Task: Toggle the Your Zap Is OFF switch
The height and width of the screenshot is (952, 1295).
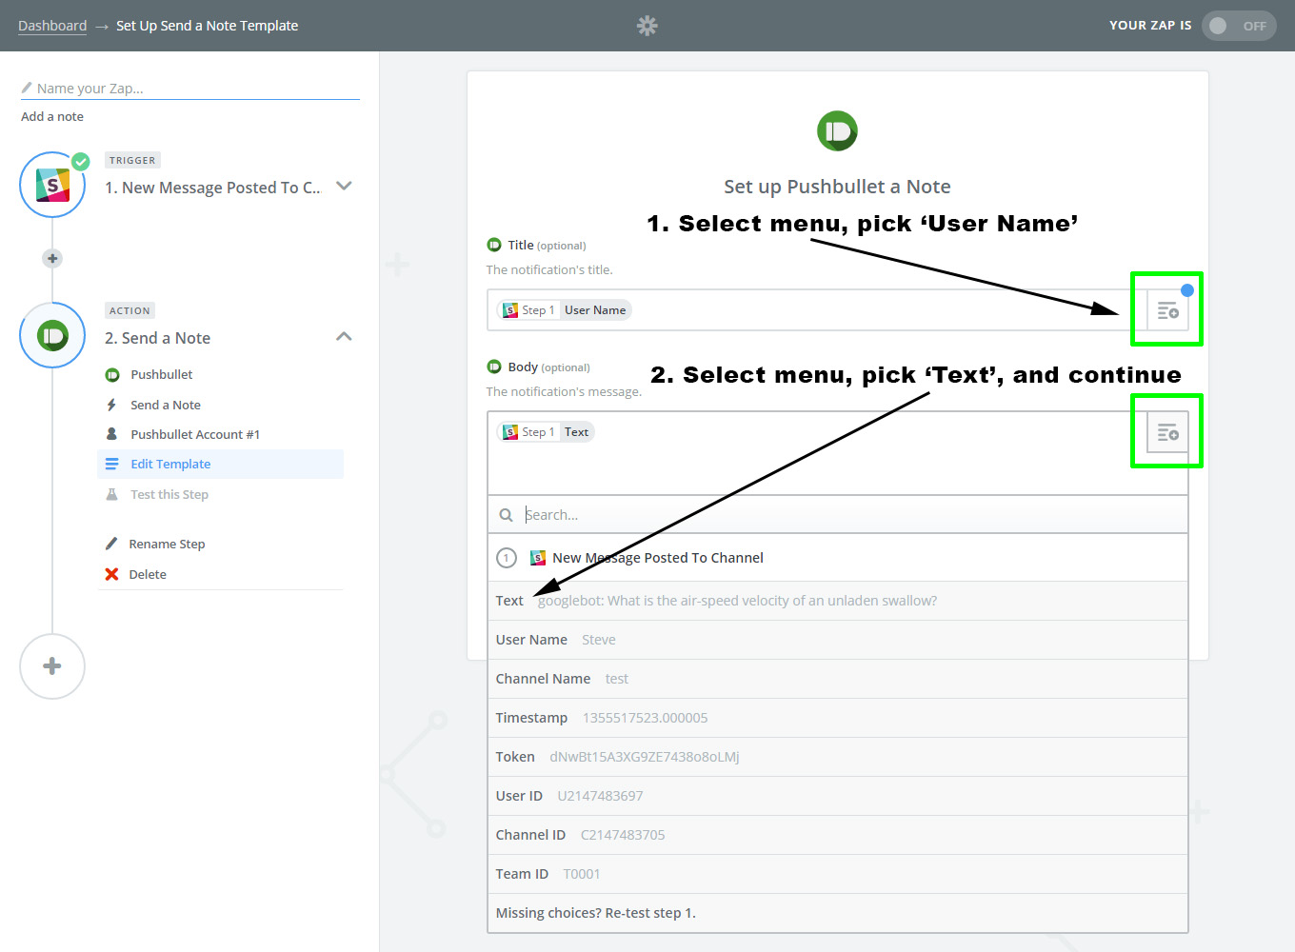Action: [x=1238, y=26]
